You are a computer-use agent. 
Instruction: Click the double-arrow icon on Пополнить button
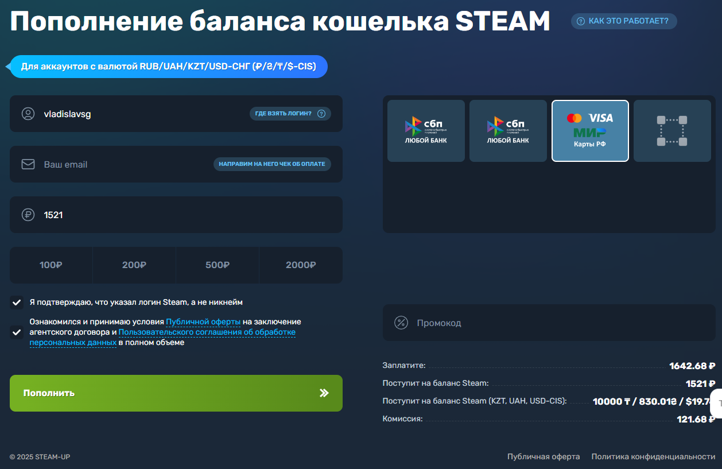point(324,393)
